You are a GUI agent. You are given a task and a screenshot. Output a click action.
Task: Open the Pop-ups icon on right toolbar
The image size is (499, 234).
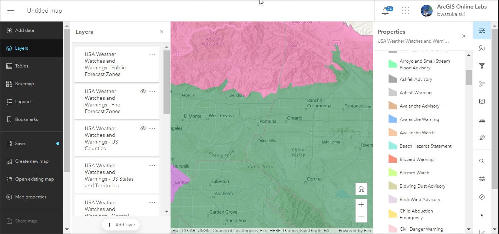482,102
